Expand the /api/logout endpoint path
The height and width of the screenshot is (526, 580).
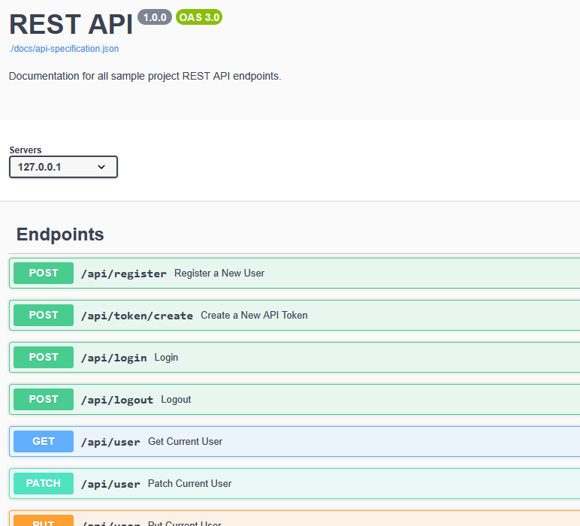(x=116, y=400)
